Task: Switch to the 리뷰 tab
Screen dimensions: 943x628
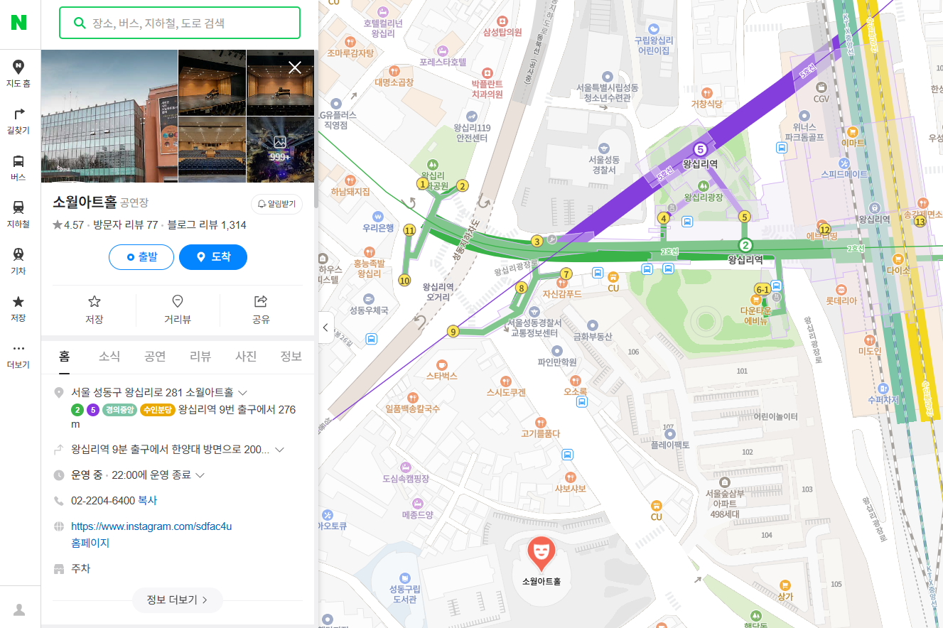Action: point(200,357)
